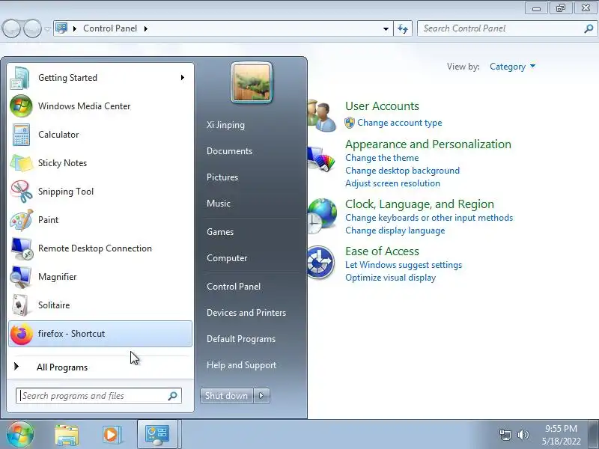Click the Clock, Language, and Region globe icon
Image resolution: width=599 pixels, height=449 pixels.
321,216
